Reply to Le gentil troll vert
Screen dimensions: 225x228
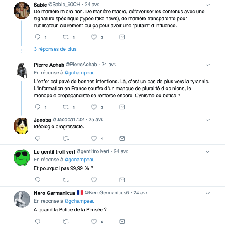[38, 180]
